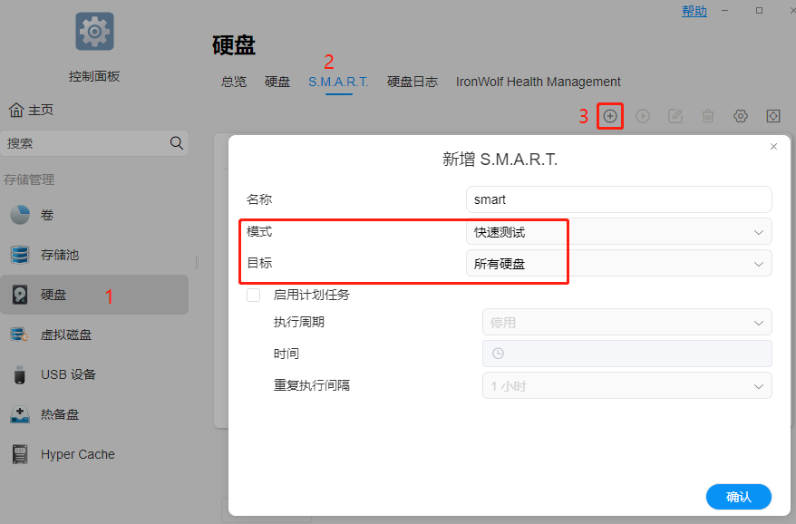Click the sidebar collapse handle

pos(198,262)
